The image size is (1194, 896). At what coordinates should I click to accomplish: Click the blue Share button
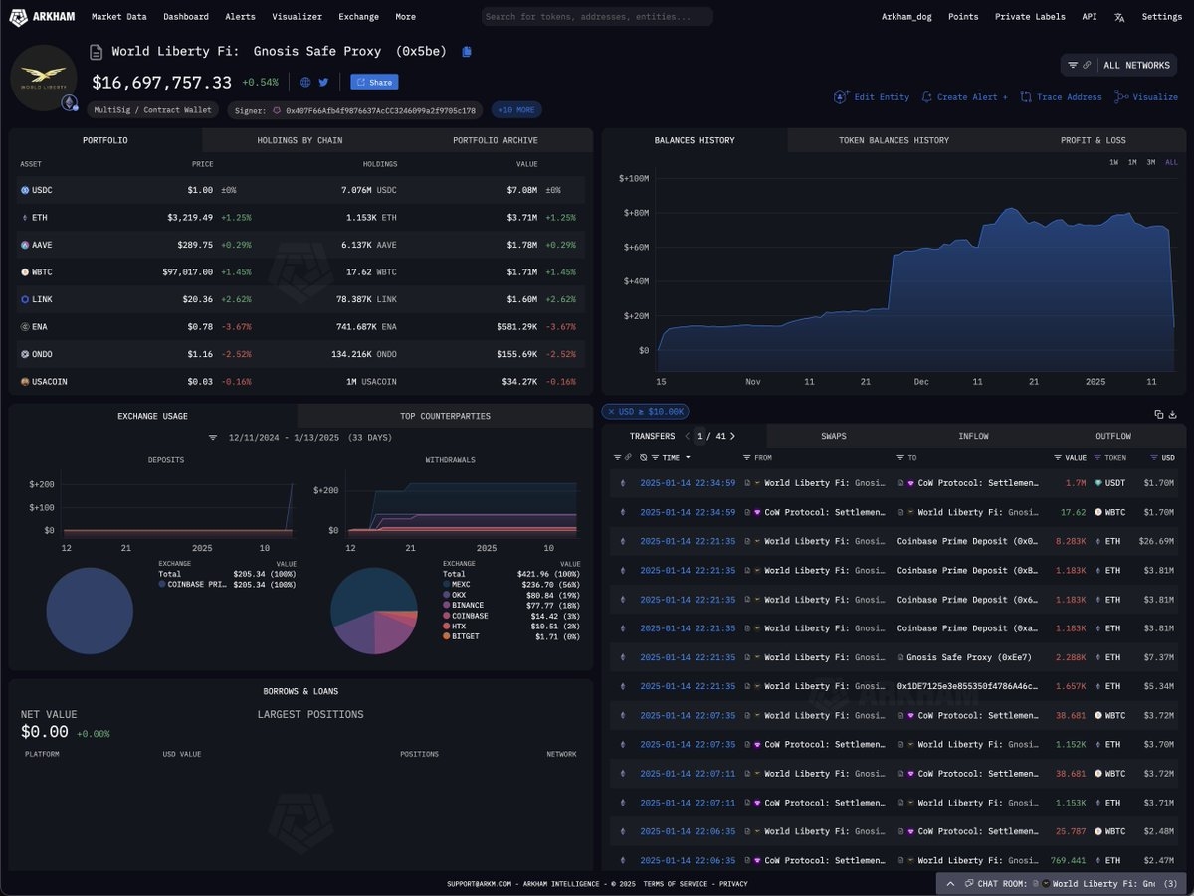374,83
